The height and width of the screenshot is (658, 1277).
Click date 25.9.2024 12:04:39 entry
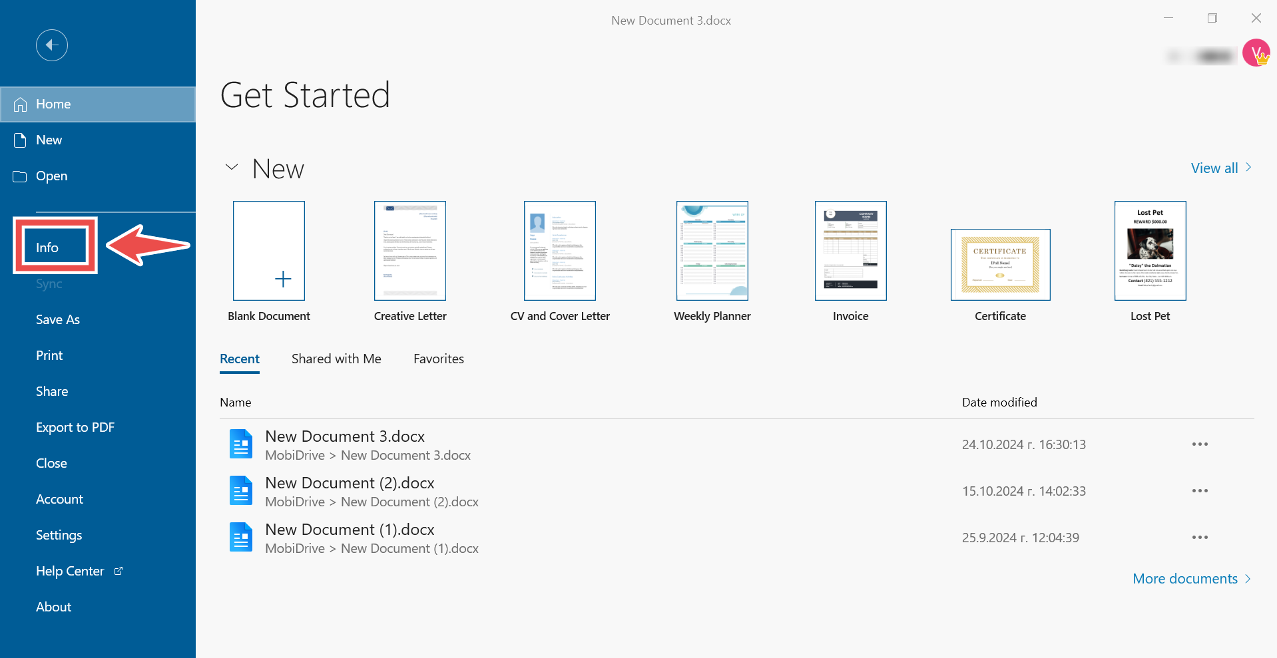[1021, 538]
